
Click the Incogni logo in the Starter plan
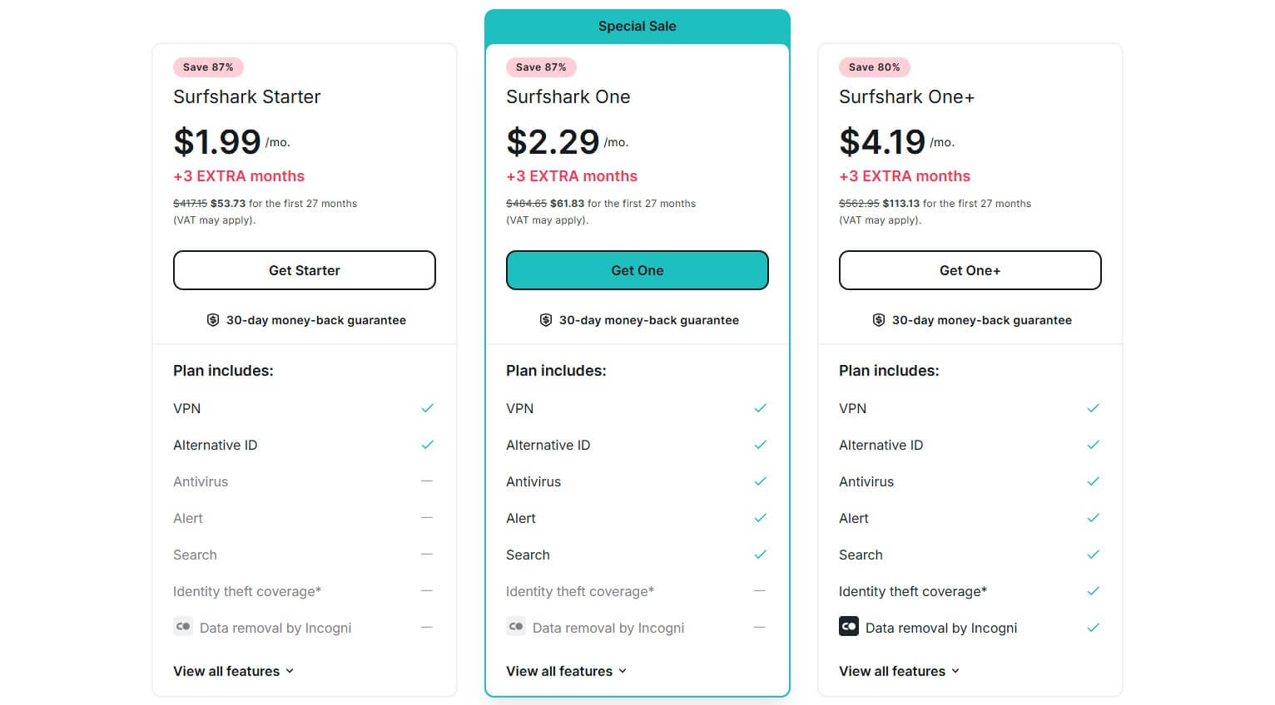(x=183, y=626)
